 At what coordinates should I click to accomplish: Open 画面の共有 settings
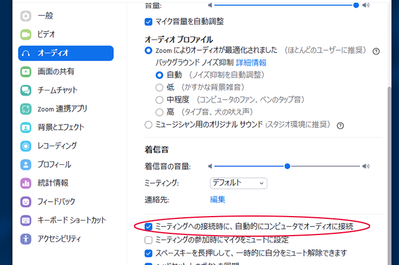(66, 72)
